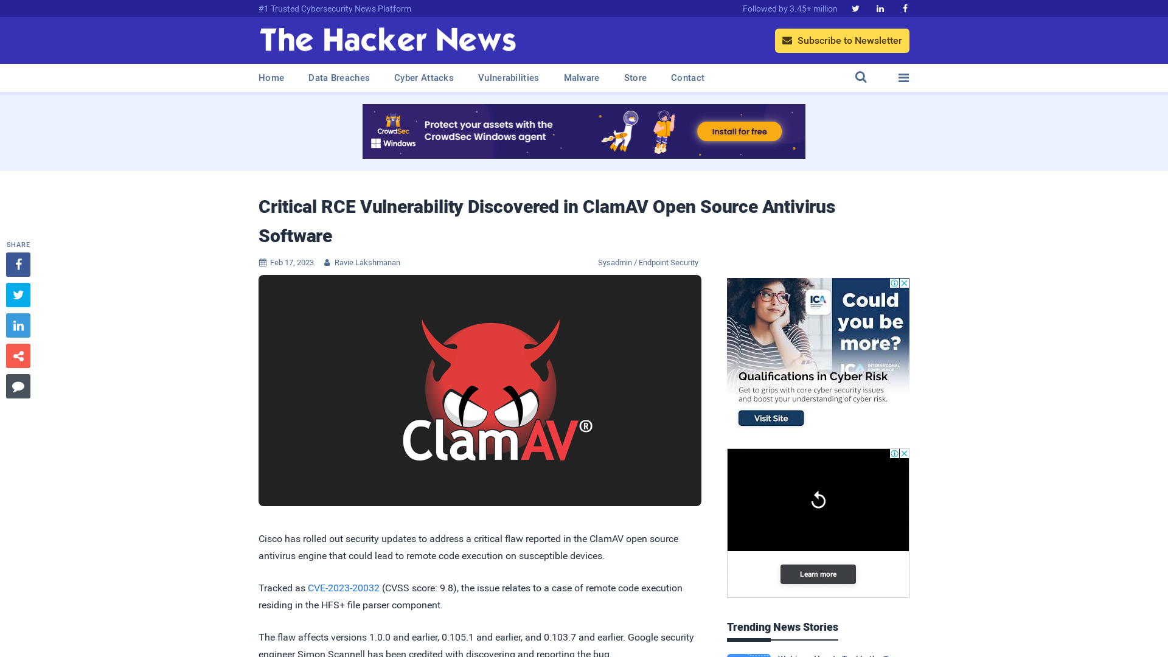Click the Twitter share icon
The height and width of the screenshot is (657, 1168).
[18, 294]
